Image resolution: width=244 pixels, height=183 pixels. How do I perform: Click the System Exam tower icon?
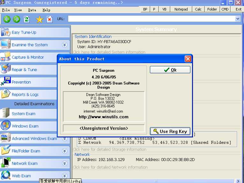(x=6, y=113)
